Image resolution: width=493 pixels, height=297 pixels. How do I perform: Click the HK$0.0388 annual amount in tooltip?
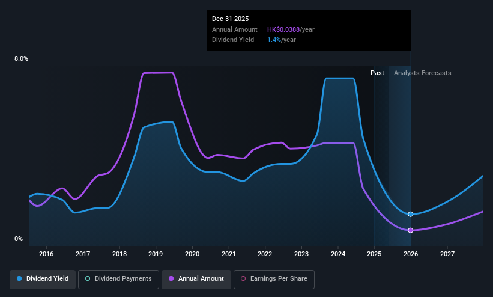coord(283,29)
